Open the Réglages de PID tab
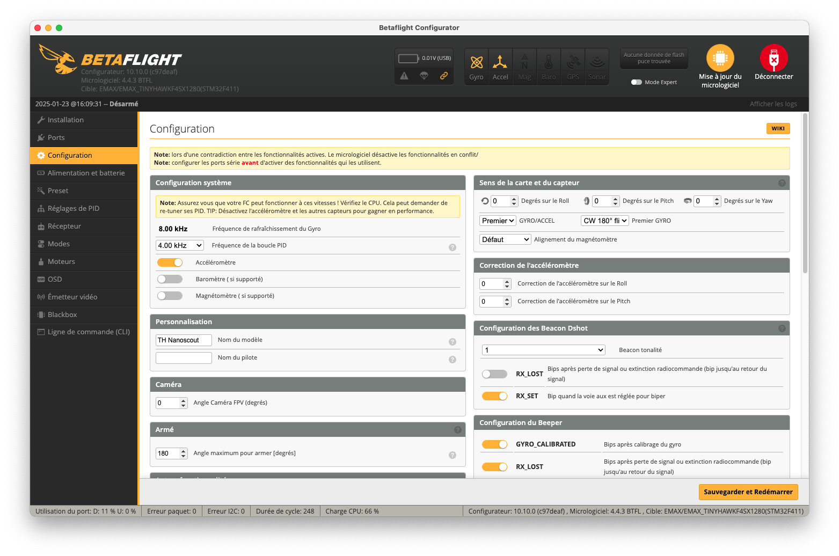The width and height of the screenshot is (839, 556). 84,208
